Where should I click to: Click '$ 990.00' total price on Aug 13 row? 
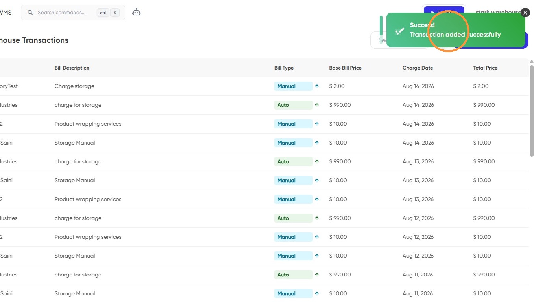pos(484,161)
